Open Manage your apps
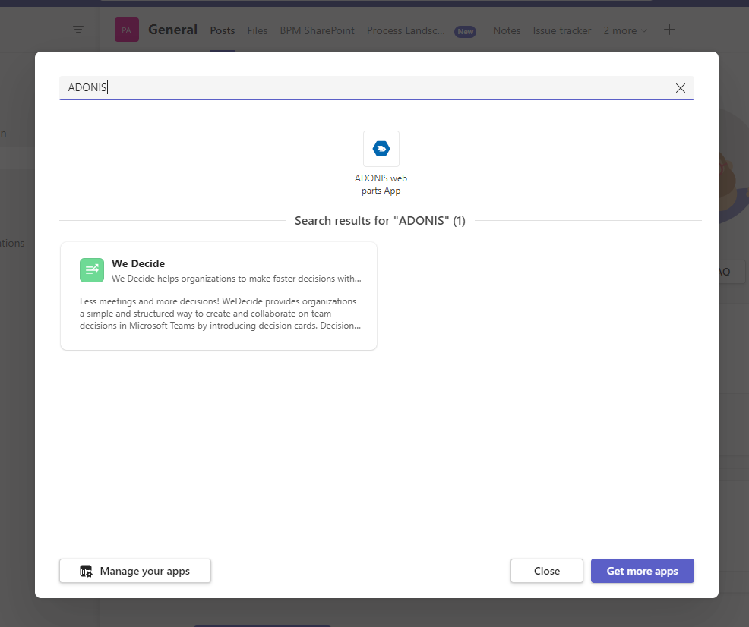Viewport: 749px width, 627px height. coord(135,571)
